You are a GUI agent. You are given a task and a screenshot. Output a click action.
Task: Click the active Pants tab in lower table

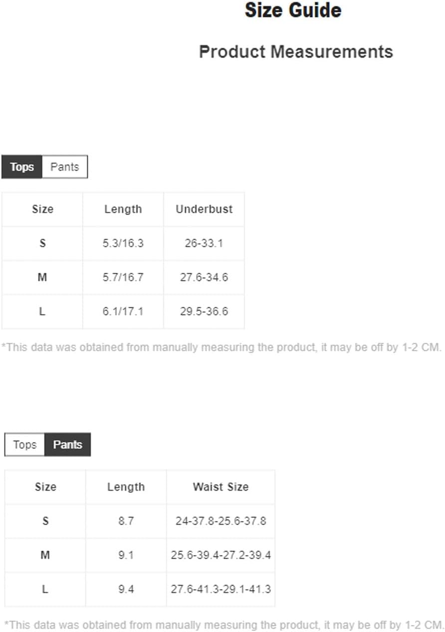click(x=68, y=445)
